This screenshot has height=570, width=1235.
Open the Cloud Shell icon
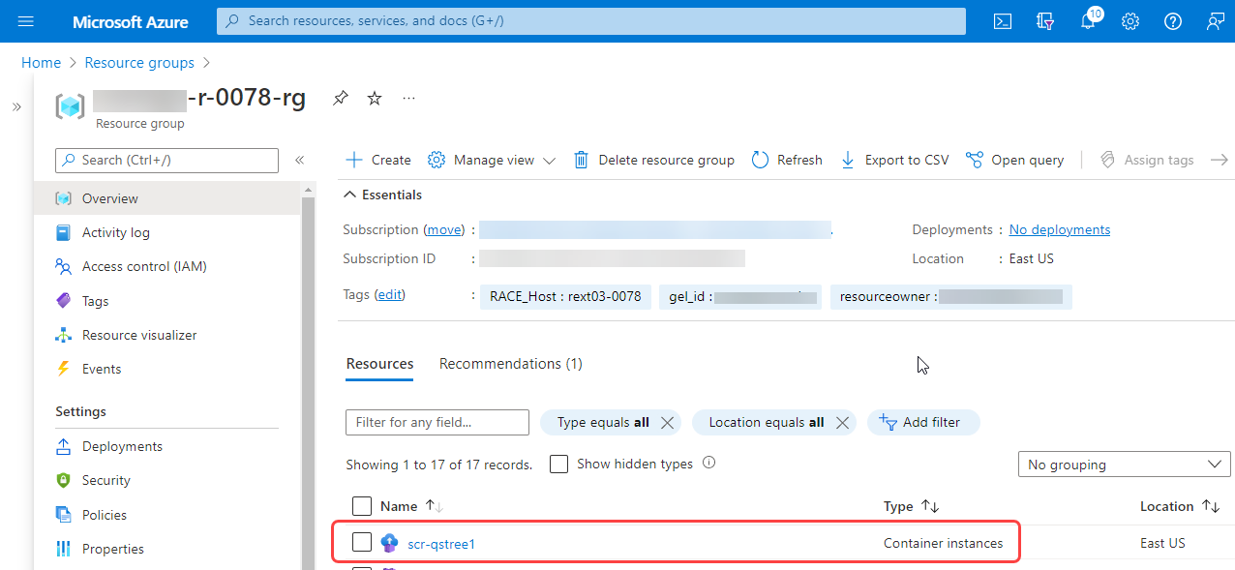point(1003,21)
